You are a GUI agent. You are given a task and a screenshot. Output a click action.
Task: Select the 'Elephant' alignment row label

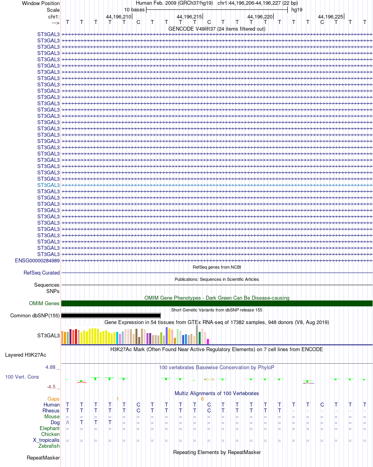[50, 428]
